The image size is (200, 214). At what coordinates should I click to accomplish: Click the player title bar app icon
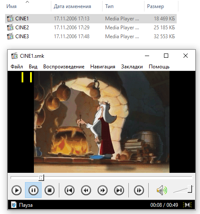coord(14,56)
